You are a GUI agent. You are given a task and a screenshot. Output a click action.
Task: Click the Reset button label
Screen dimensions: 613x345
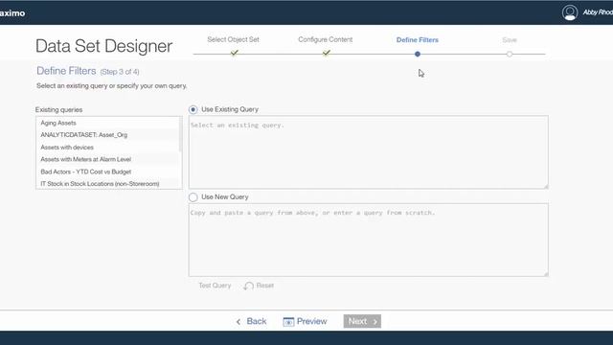tap(265, 286)
